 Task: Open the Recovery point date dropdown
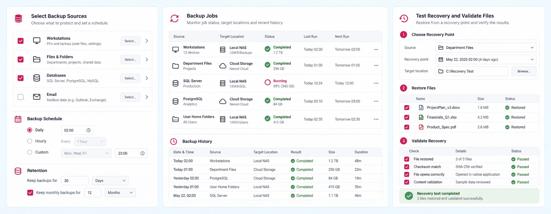point(486,59)
